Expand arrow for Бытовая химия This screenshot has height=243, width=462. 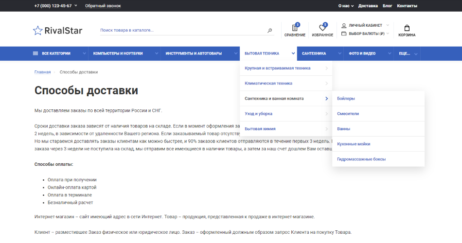coord(326,129)
